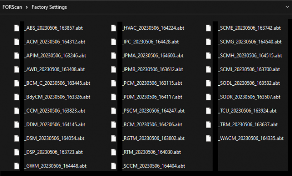Image resolution: width=292 pixels, height=176 pixels.
Task: Expand the chevron after FORScan in breadcrumb
Action: (x=27, y=7)
